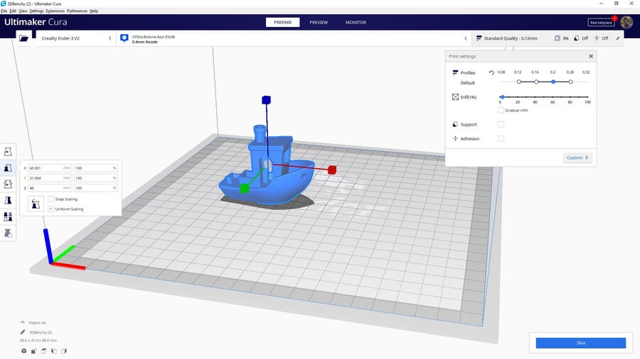Reset the profile slider with undo arrow

(491, 73)
